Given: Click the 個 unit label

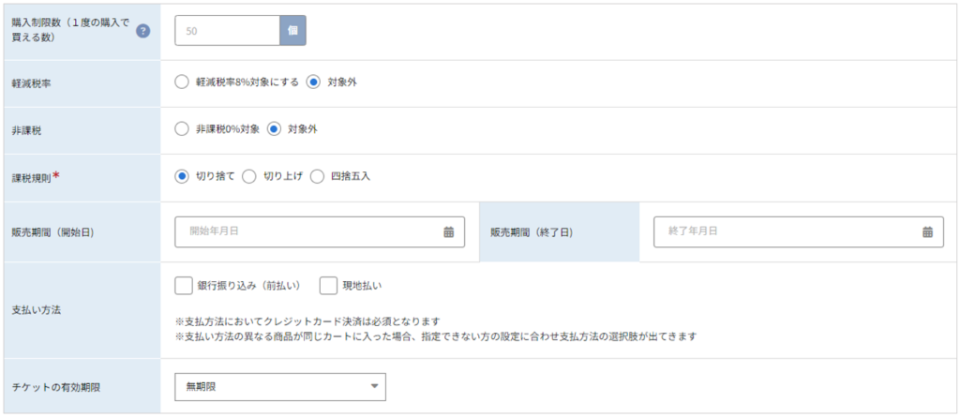Looking at the screenshot, I should (292, 31).
